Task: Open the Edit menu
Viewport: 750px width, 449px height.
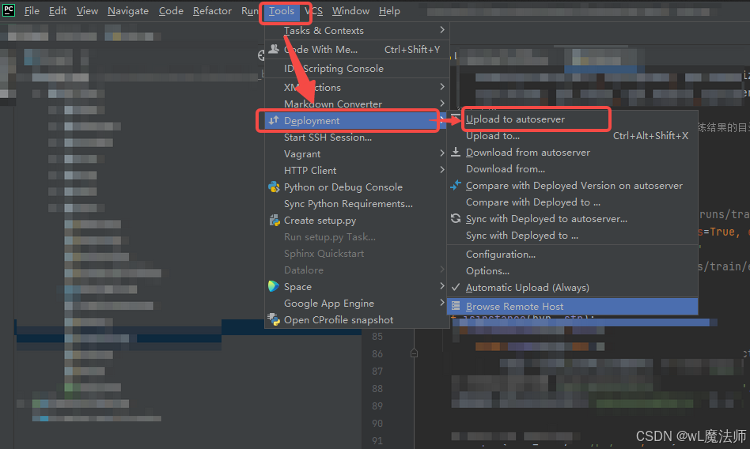Action: click(58, 10)
